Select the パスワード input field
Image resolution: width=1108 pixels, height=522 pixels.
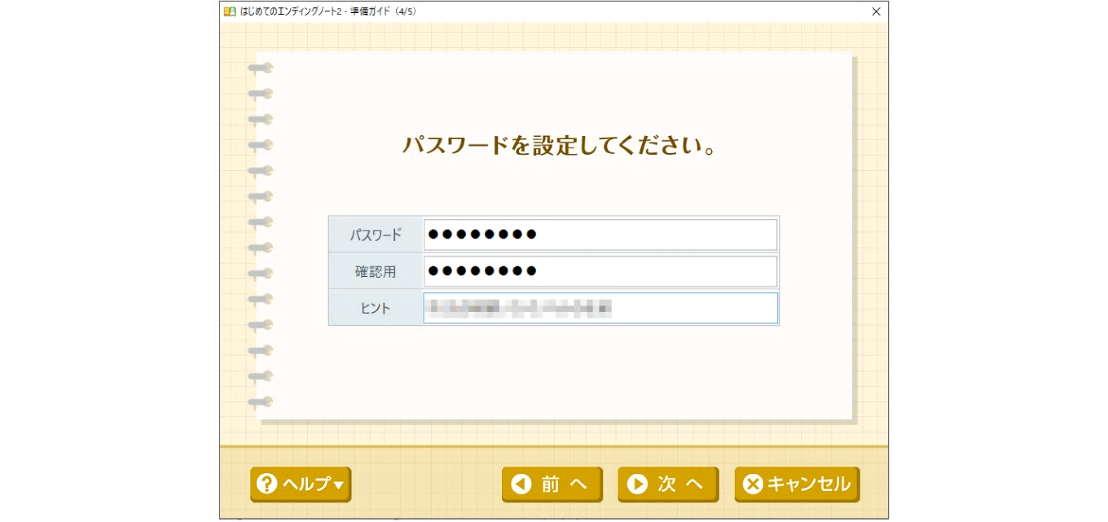point(600,234)
